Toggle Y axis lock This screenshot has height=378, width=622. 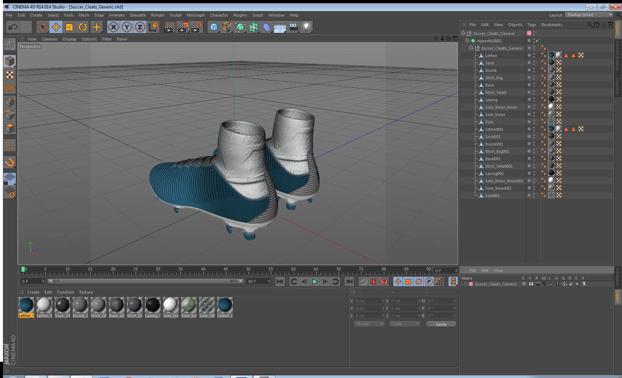pos(127,27)
